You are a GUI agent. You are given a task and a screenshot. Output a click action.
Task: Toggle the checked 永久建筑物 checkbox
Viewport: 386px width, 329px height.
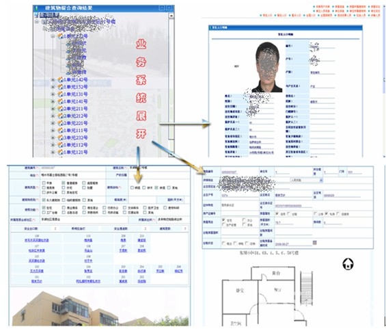(x=44, y=200)
